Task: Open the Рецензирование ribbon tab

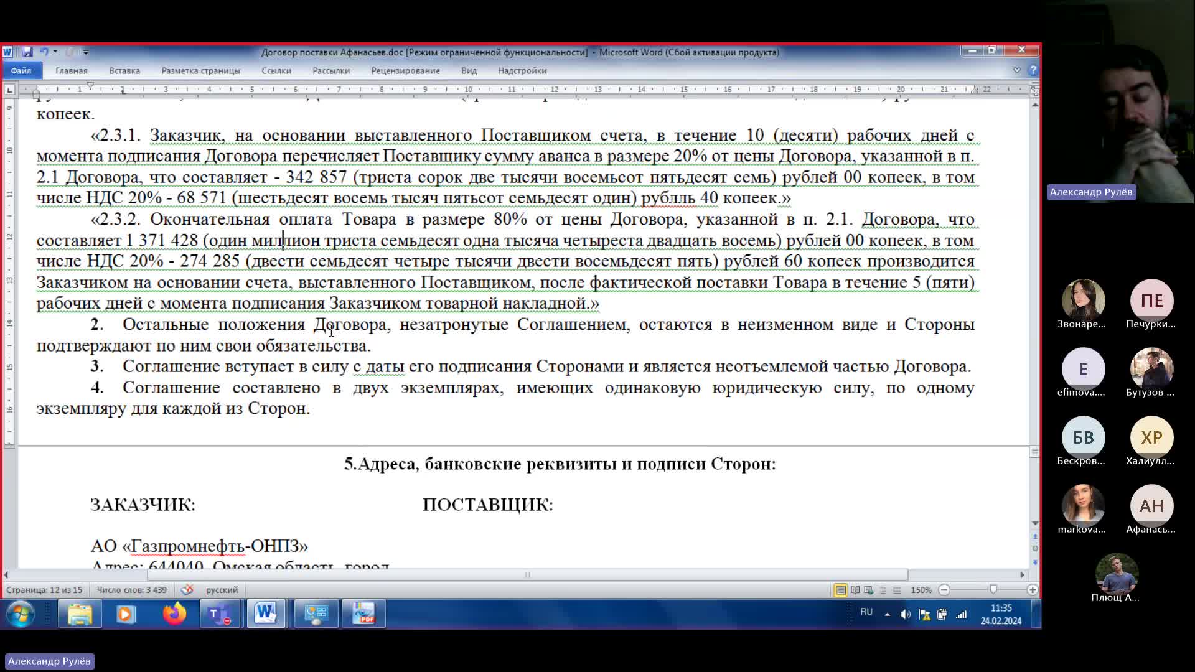Action: [x=406, y=70]
